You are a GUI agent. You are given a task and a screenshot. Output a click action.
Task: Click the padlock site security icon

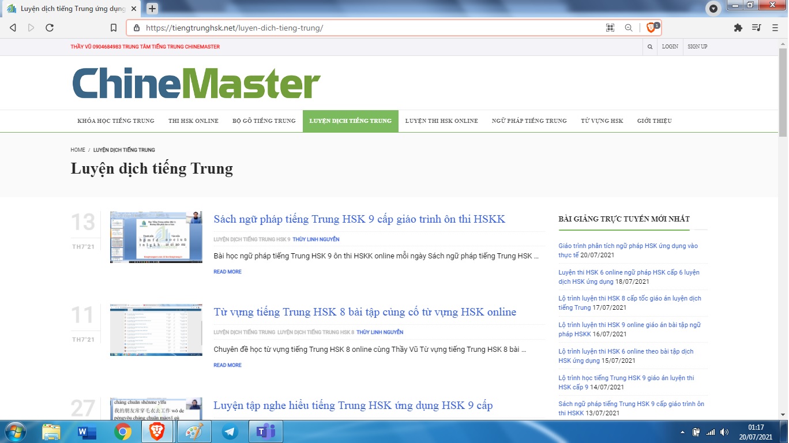[137, 28]
